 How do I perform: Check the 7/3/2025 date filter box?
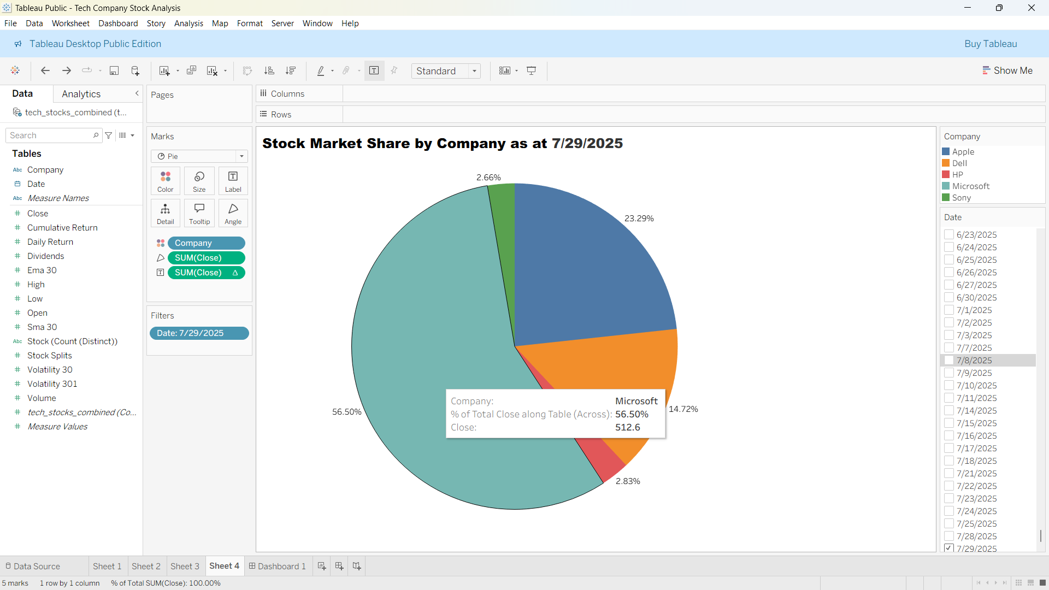[949, 335]
